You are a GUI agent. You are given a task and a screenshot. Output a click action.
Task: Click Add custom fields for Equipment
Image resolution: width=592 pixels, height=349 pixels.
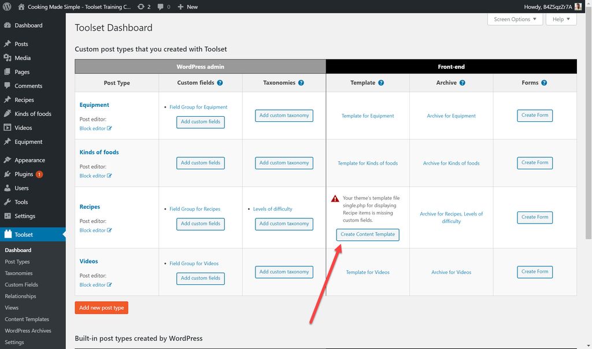[201, 122]
